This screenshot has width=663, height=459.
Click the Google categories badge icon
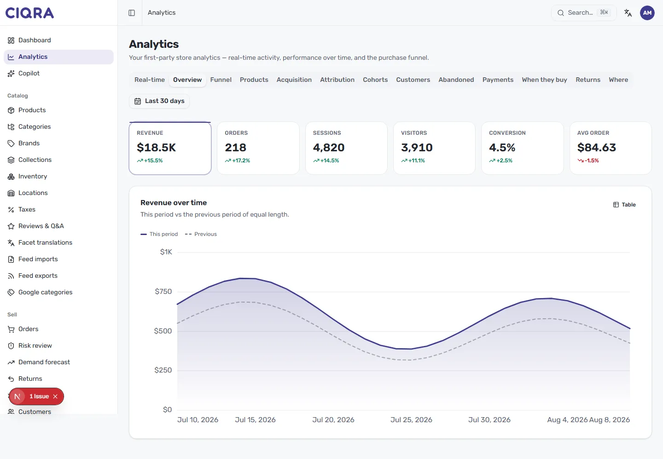(x=11, y=293)
